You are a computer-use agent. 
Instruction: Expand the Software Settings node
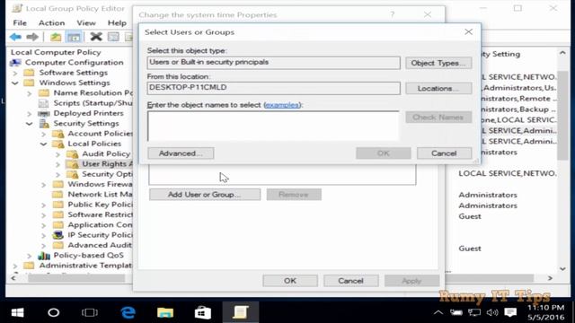click(15, 73)
